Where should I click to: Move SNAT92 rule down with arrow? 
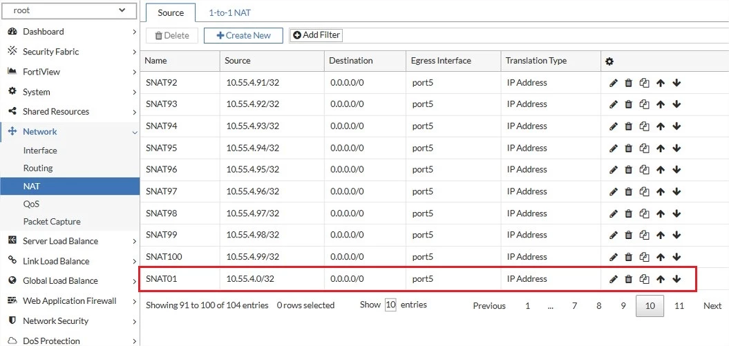(x=676, y=83)
